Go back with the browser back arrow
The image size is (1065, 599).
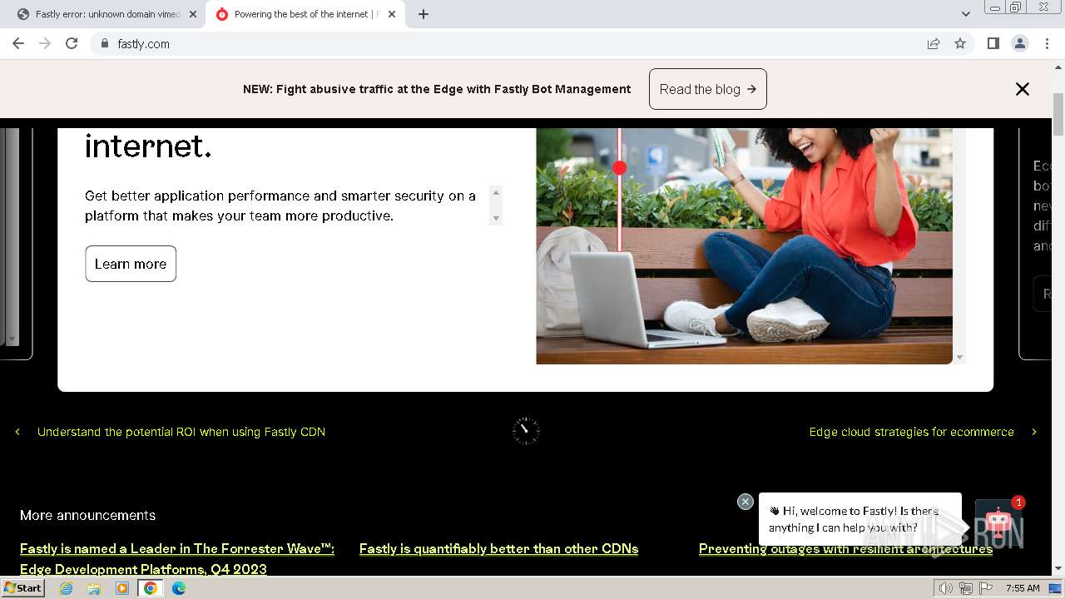point(18,43)
